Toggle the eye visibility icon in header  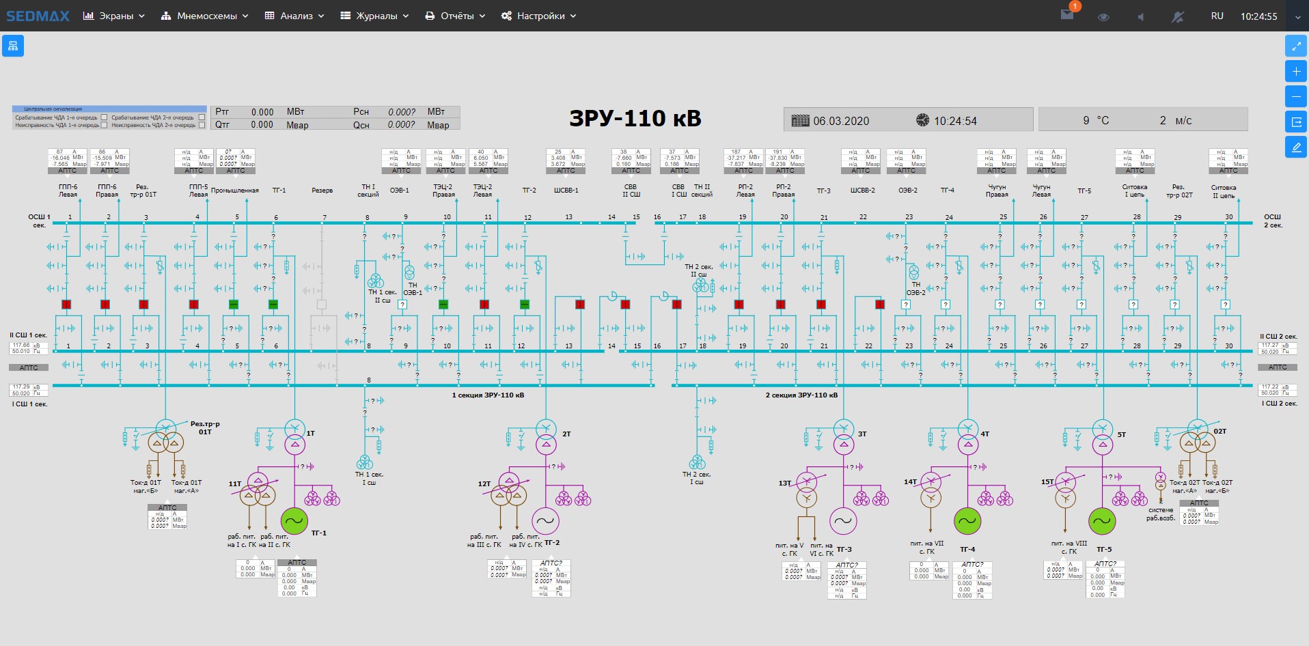pyautogui.click(x=1103, y=16)
